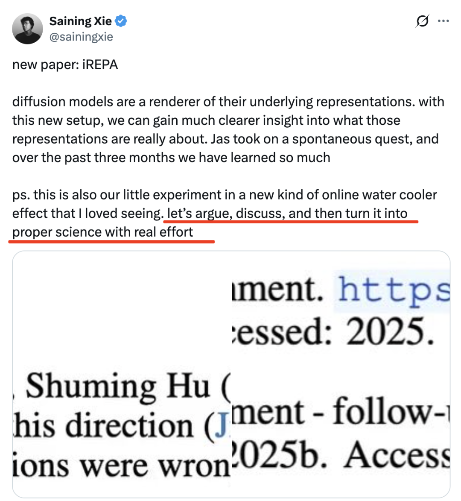
Task: Open the three-dot more options menu
Action: 443,21
